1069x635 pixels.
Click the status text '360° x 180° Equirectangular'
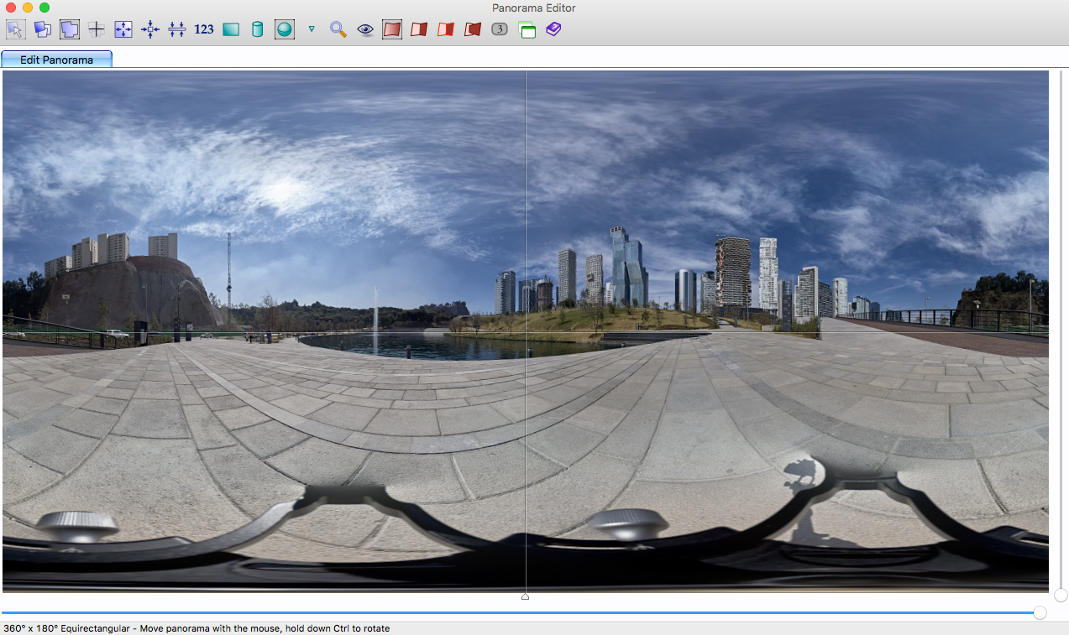pos(66,628)
